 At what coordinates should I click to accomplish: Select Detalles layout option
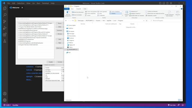pyautogui.click(x=115, y=13)
